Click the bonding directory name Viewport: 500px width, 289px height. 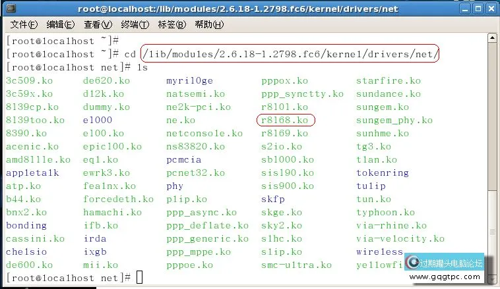26,226
